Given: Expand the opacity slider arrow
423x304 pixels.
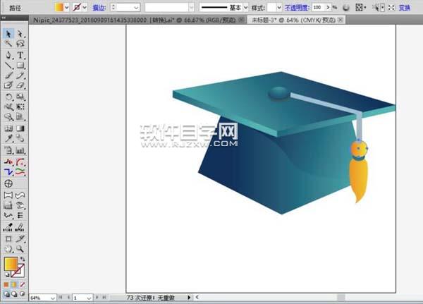Looking at the screenshot, I should click(328, 8).
